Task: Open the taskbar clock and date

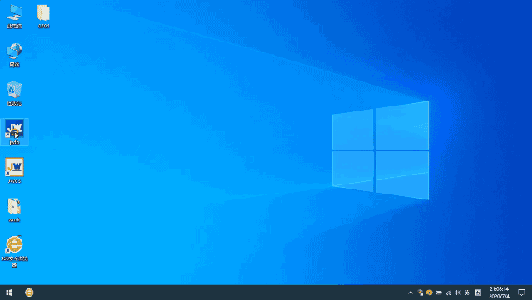Action: [499, 293]
